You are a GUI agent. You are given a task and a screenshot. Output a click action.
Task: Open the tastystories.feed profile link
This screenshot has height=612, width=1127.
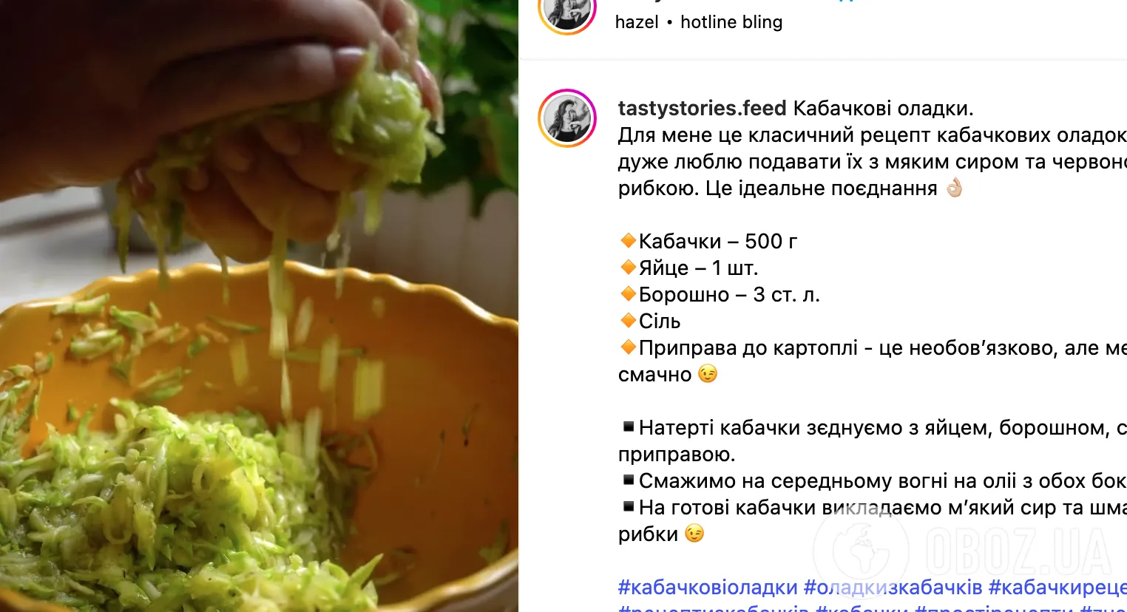click(702, 109)
